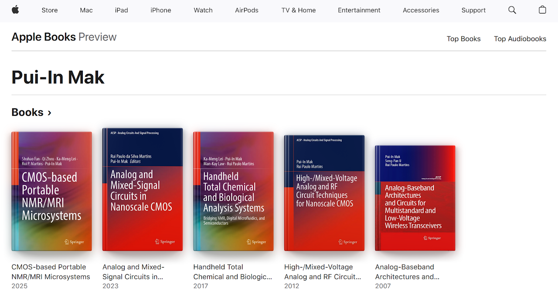This screenshot has height=298, width=558.
Task: Click the Handheld Total Chemical title link
Action: 232,271
